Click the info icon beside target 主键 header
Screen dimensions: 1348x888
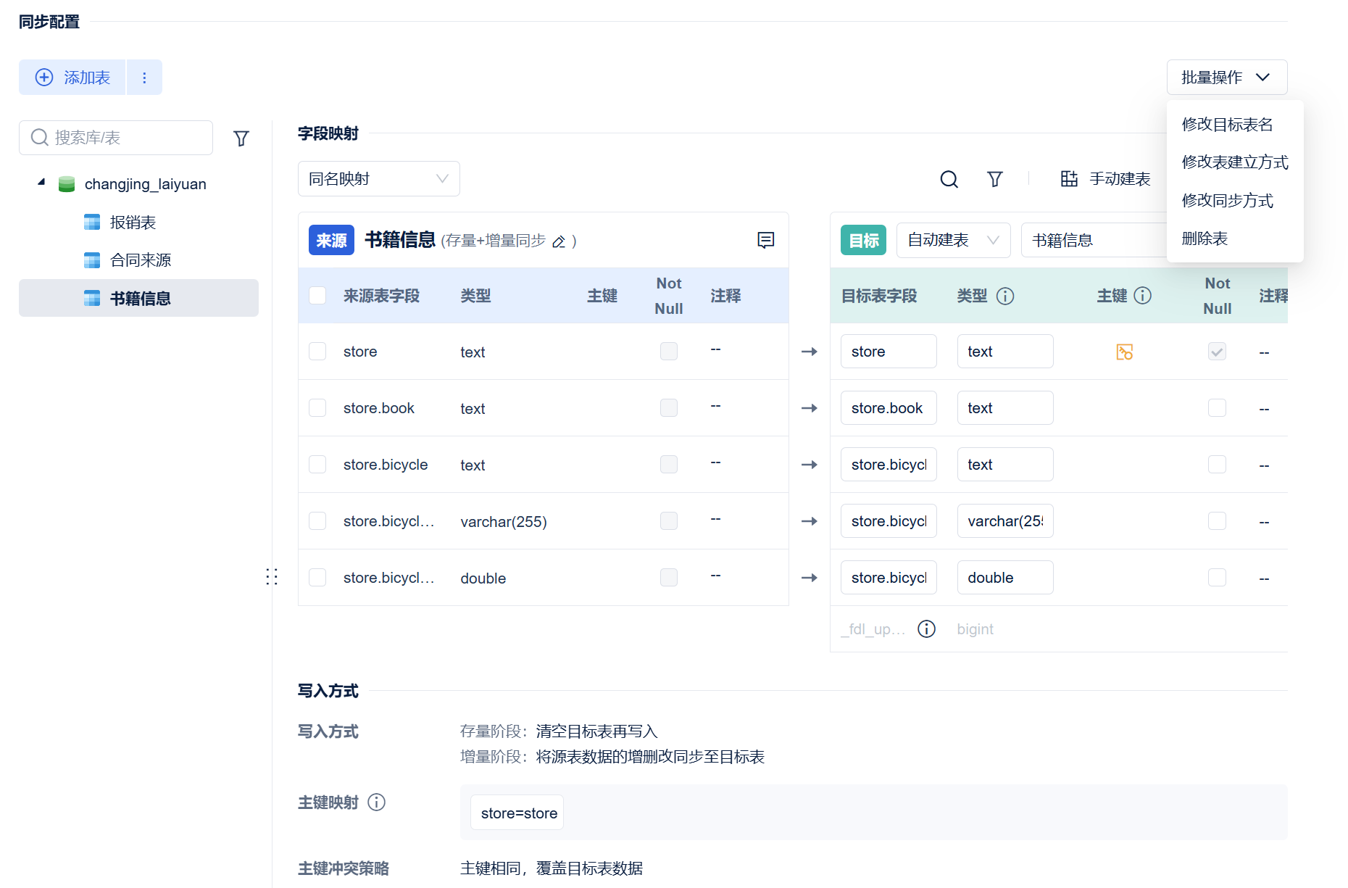(x=1142, y=296)
